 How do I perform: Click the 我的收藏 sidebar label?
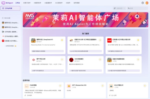coord(7,18)
